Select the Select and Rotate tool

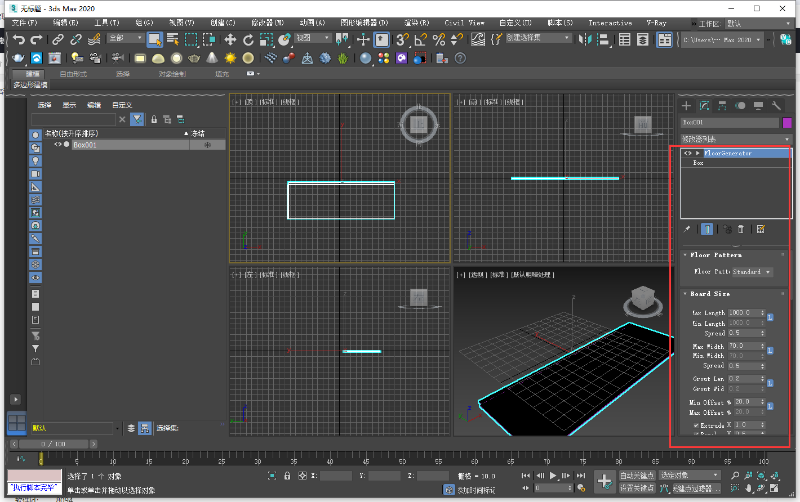248,40
